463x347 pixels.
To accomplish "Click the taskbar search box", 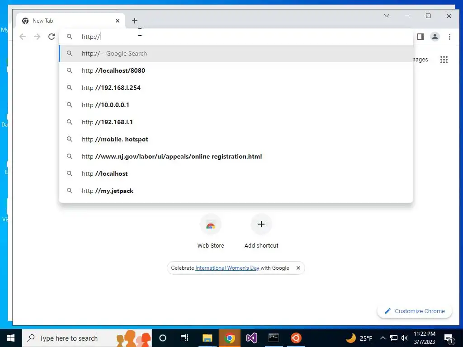I will (87, 338).
